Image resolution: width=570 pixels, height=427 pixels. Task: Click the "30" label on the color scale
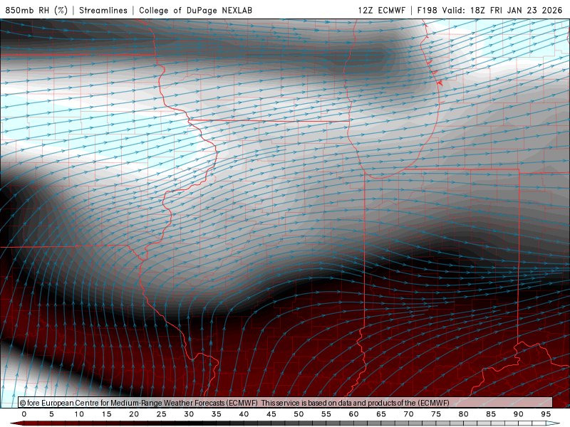(x=189, y=414)
